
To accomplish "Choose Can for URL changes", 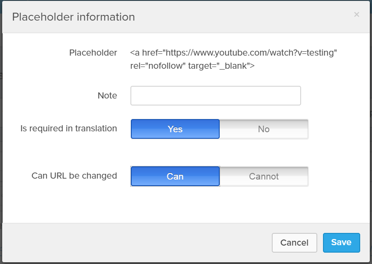I will pos(175,176).
